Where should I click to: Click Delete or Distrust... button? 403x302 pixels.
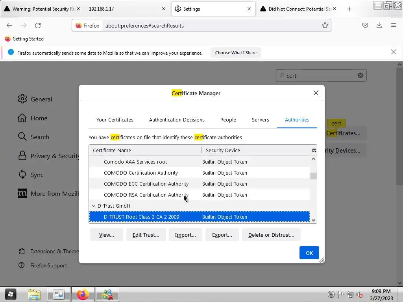click(271, 235)
